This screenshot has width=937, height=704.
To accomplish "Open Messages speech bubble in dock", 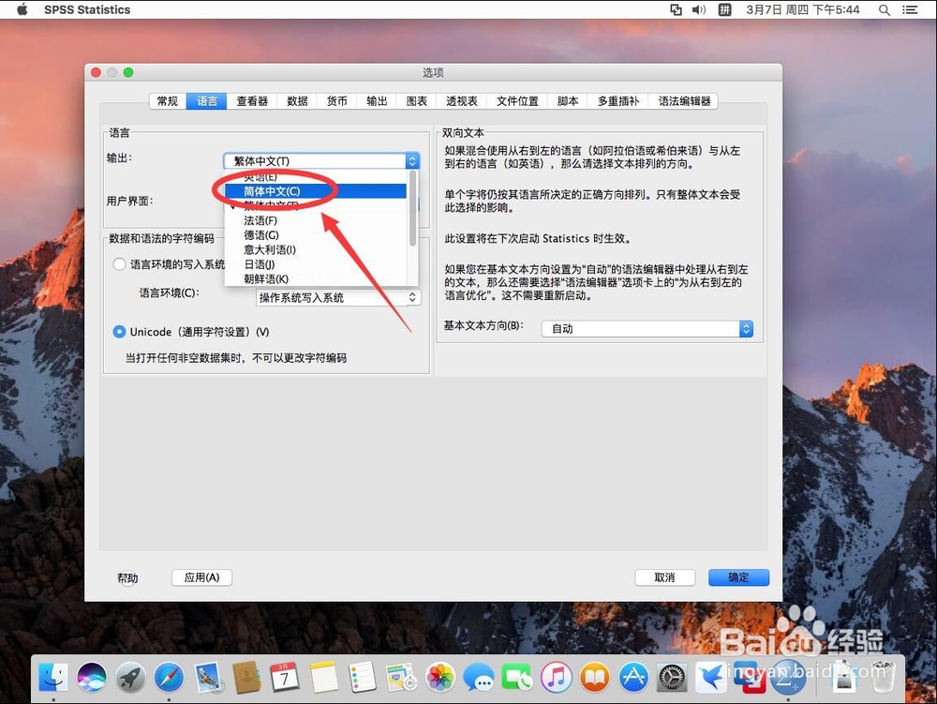I will pyautogui.click(x=479, y=677).
